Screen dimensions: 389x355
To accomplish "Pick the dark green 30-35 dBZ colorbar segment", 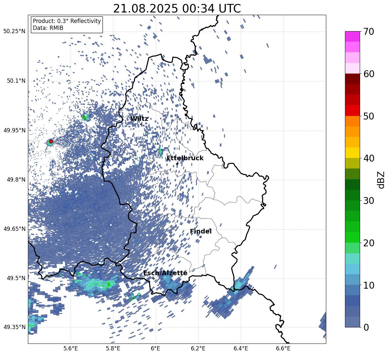I will (x=352, y=185).
